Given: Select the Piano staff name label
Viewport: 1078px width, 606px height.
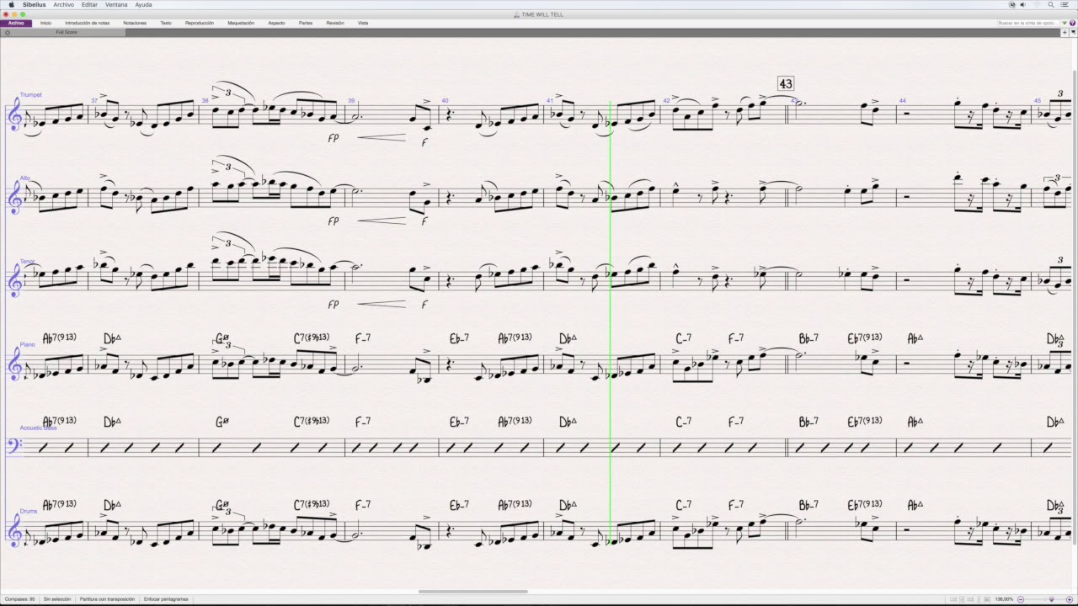Looking at the screenshot, I should tap(28, 345).
